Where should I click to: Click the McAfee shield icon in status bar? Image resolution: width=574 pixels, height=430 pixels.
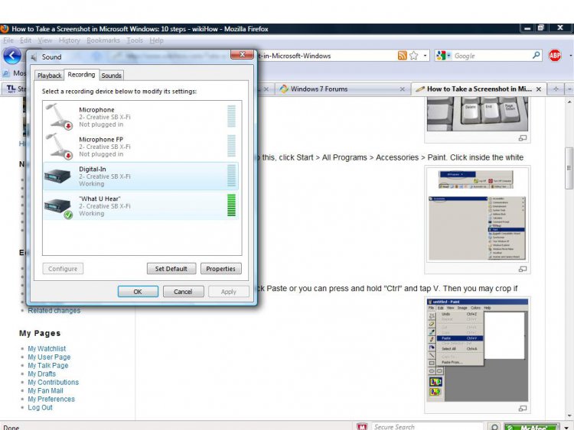362,427
